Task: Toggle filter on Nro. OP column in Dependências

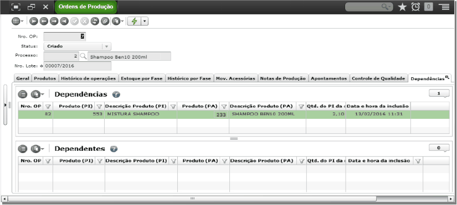Action: (48, 107)
